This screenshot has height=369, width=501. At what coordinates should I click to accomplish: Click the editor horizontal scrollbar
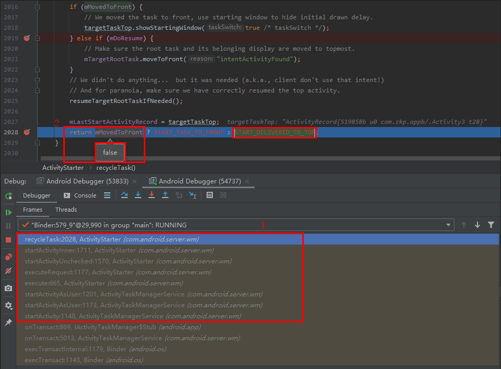point(270,158)
